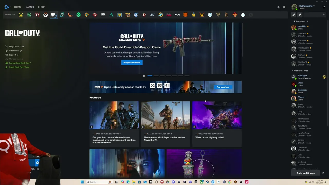The width and height of the screenshot is (329, 185).
Task: Select the Black Ops Cold War icon
Action: 169,15
